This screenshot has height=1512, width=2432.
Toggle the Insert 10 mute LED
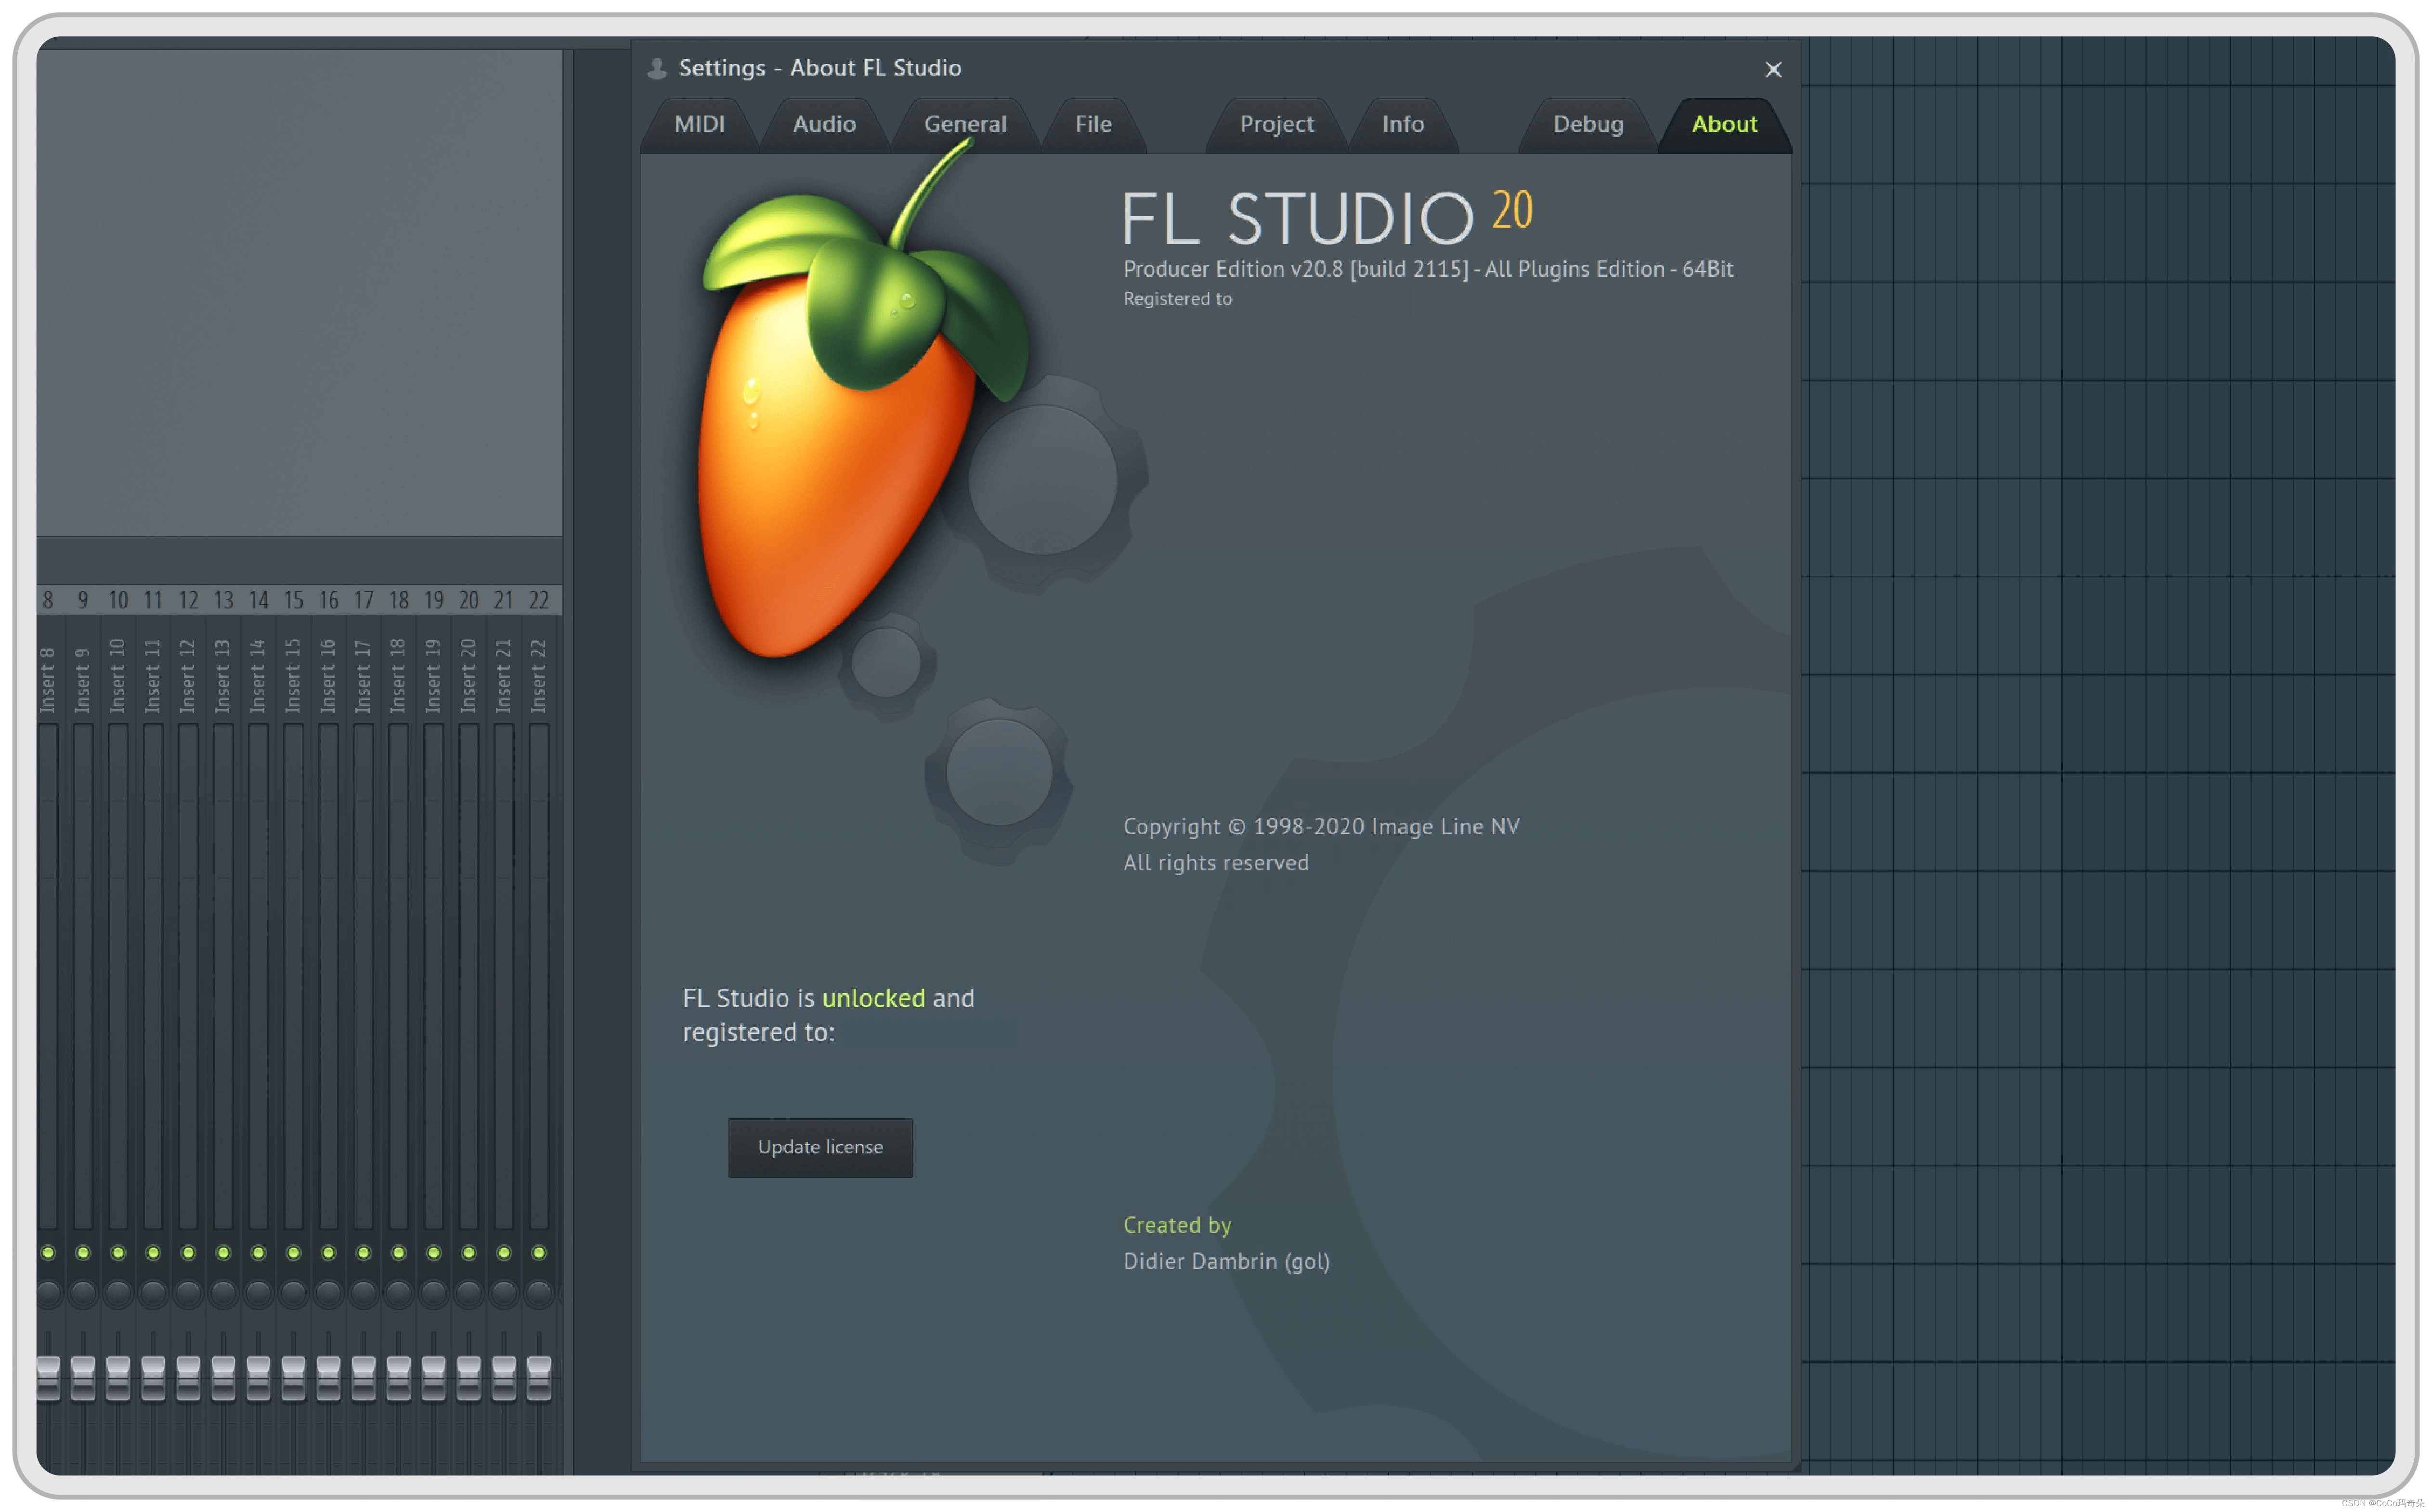pos(118,1253)
